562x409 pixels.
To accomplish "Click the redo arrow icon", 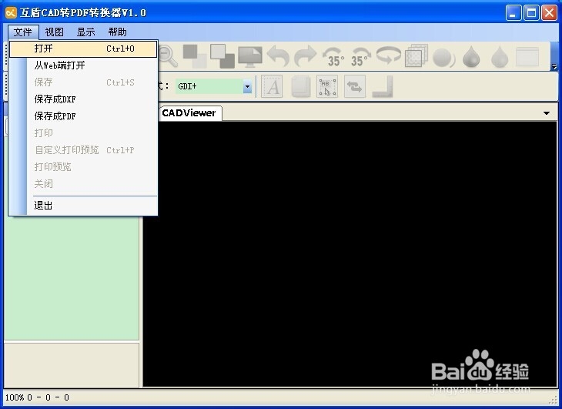I will (305, 56).
